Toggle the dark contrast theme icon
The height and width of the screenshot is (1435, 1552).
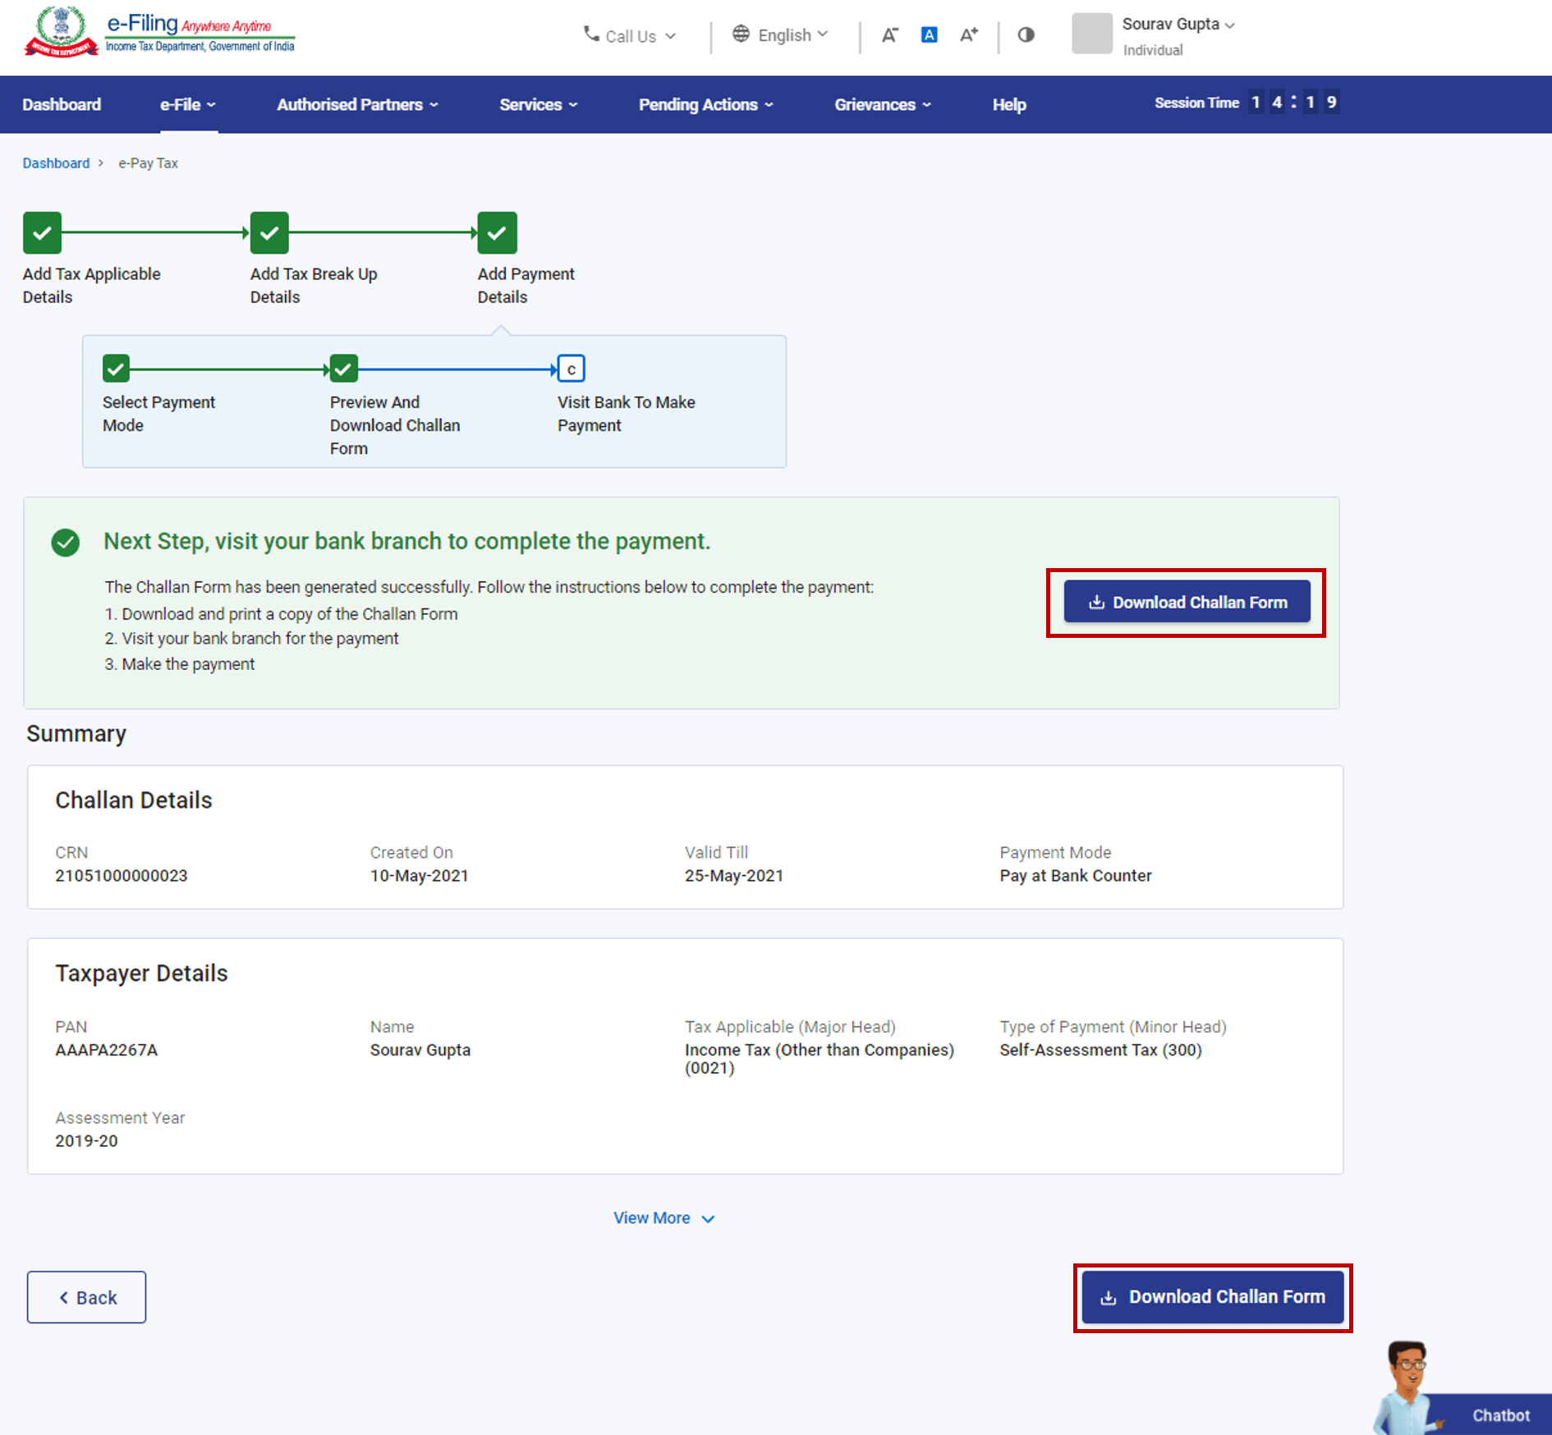tap(1026, 34)
